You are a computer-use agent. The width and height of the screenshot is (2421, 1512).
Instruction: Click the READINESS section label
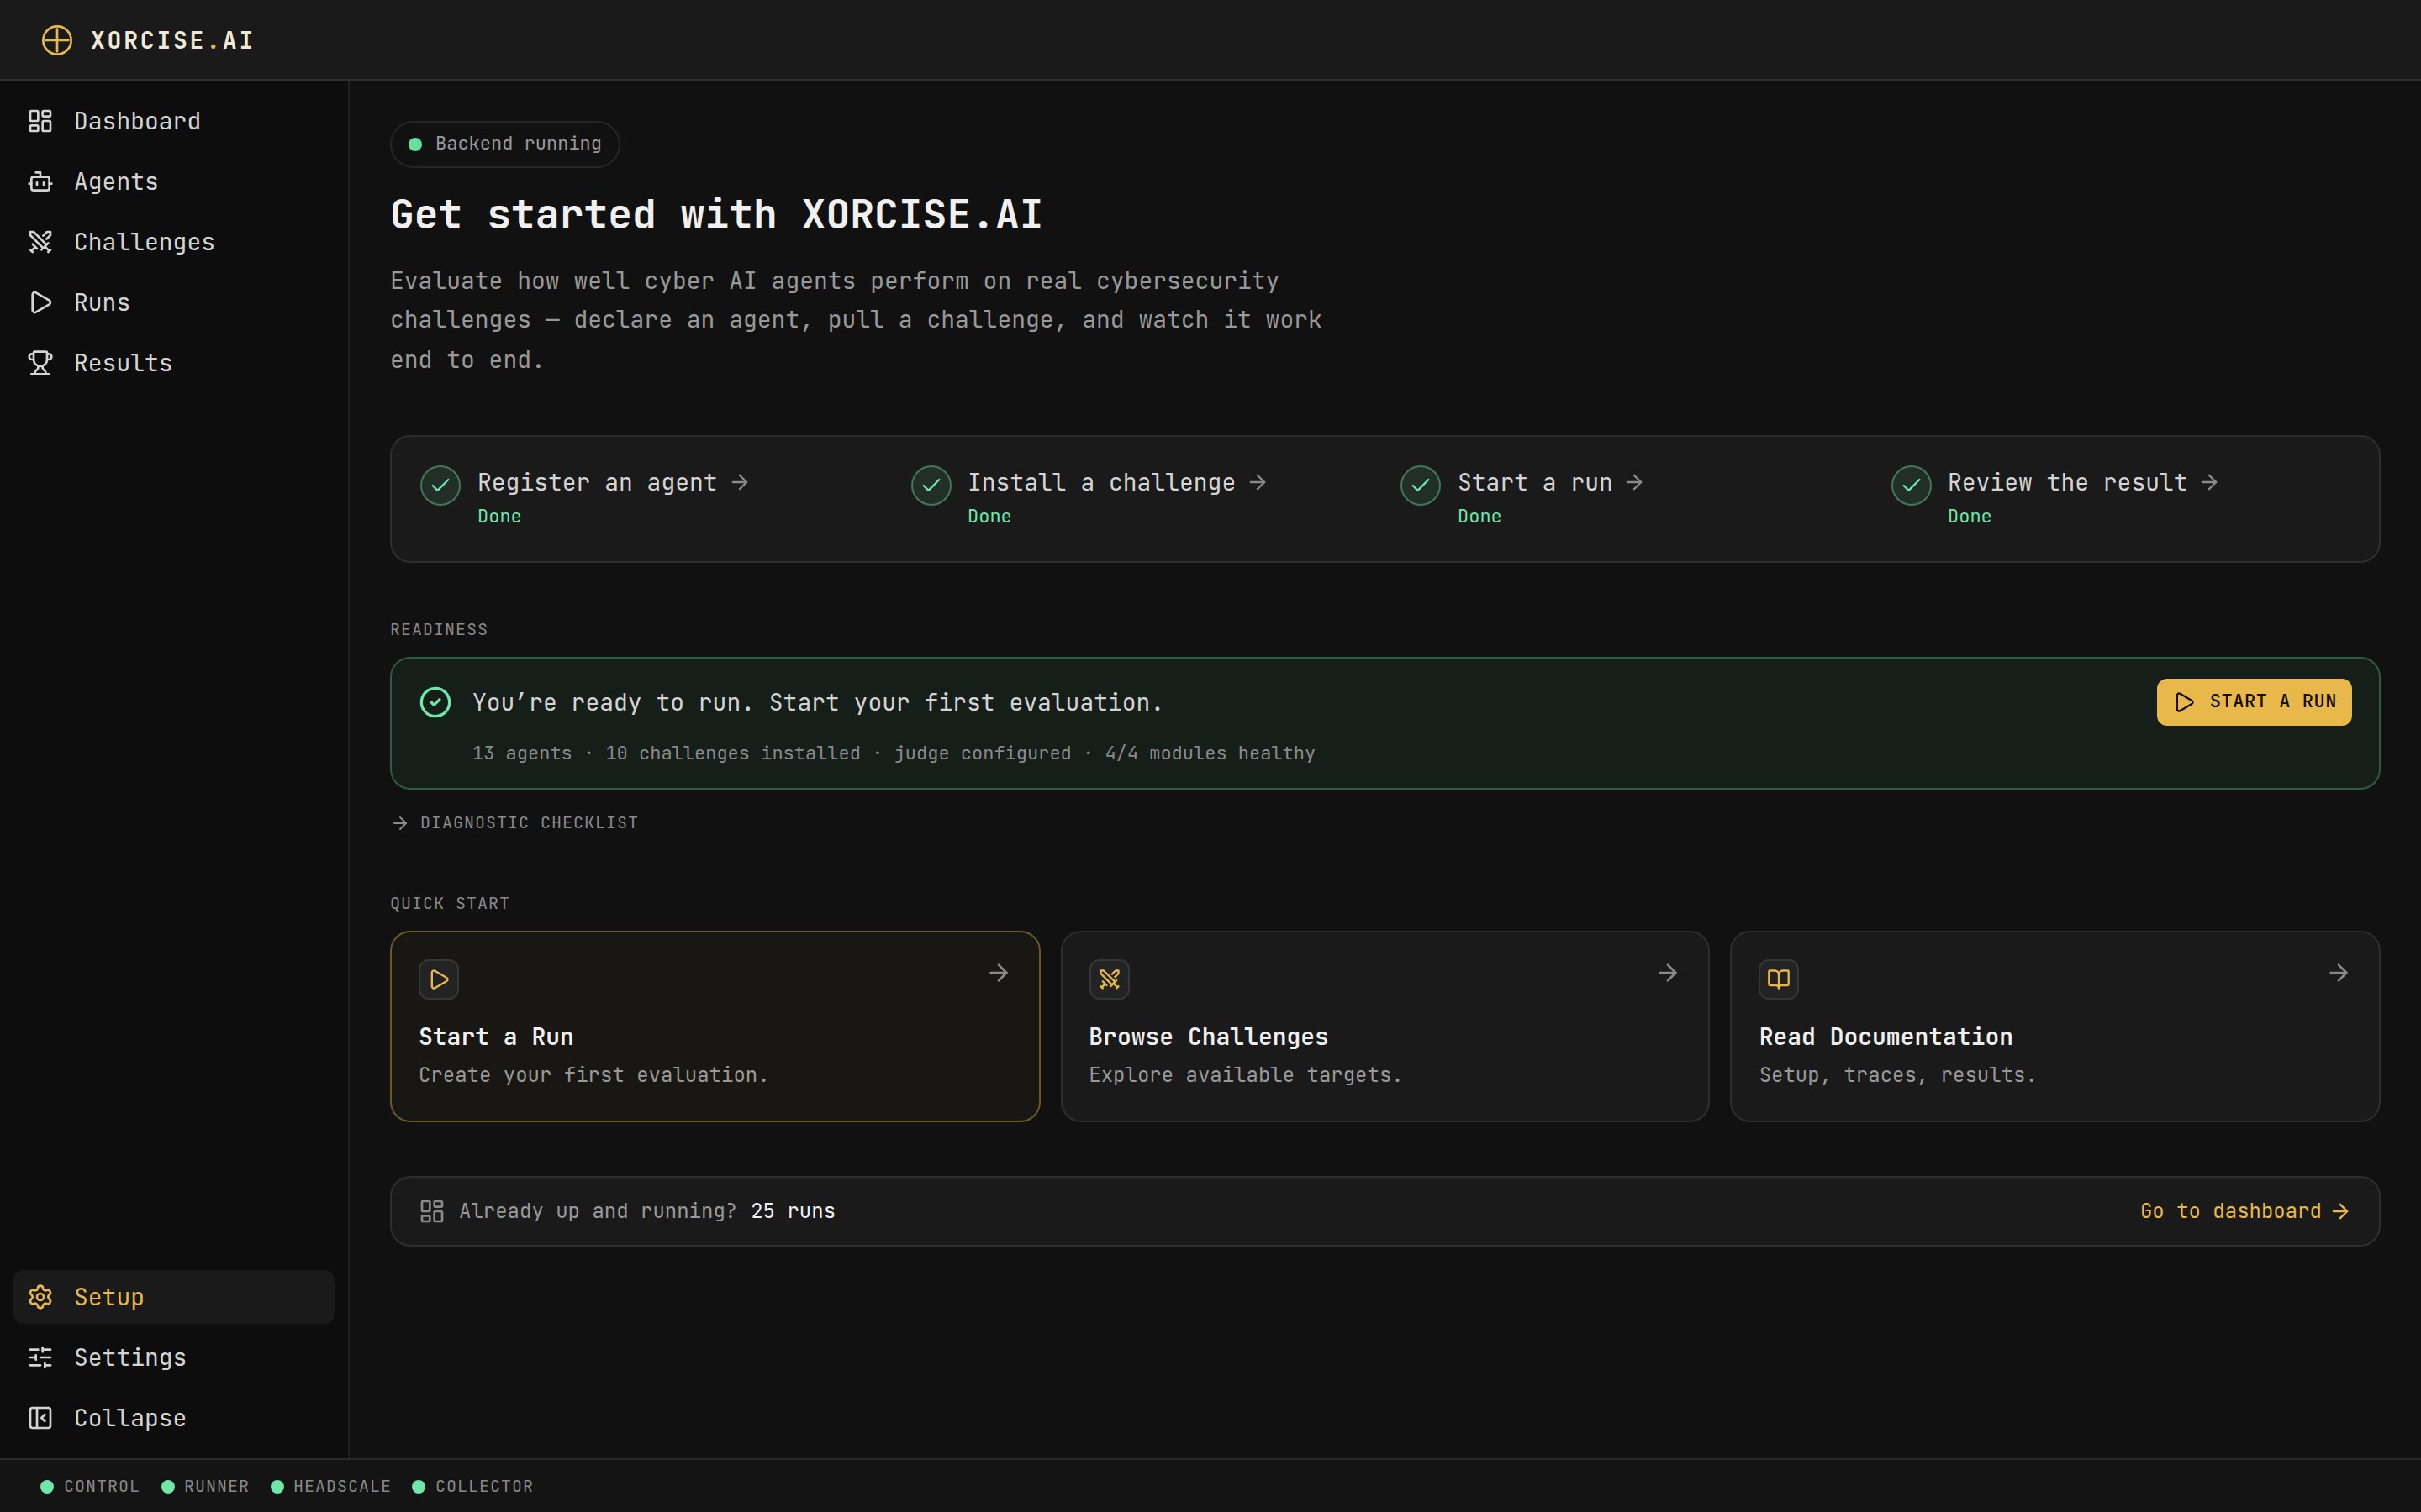coord(439,629)
